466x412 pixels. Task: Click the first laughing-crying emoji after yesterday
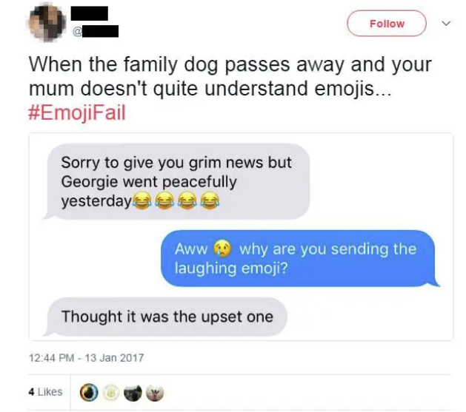pos(142,200)
